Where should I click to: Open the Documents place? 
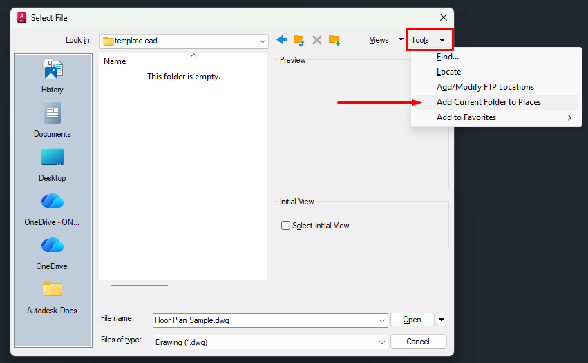(x=53, y=120)
